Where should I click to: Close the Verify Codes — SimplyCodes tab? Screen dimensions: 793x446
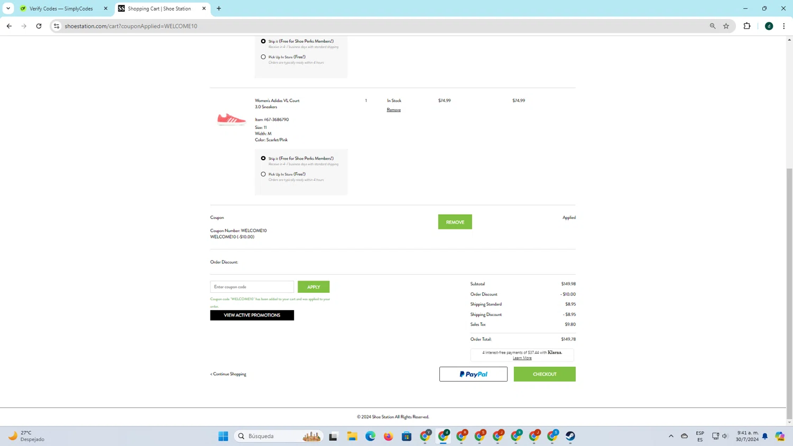[x=106, y=8]
